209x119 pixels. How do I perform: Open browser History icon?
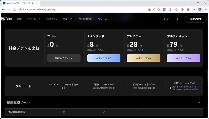pos(182,10)
